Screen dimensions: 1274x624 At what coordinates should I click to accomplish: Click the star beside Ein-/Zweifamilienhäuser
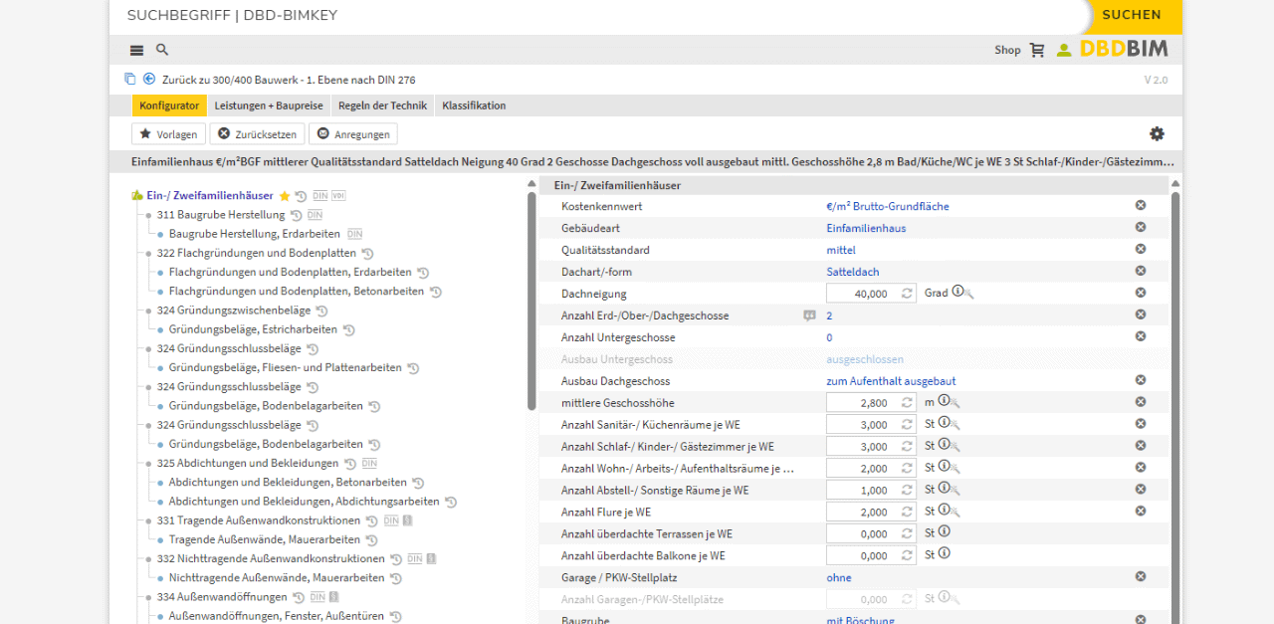click(x=285, y=196)
